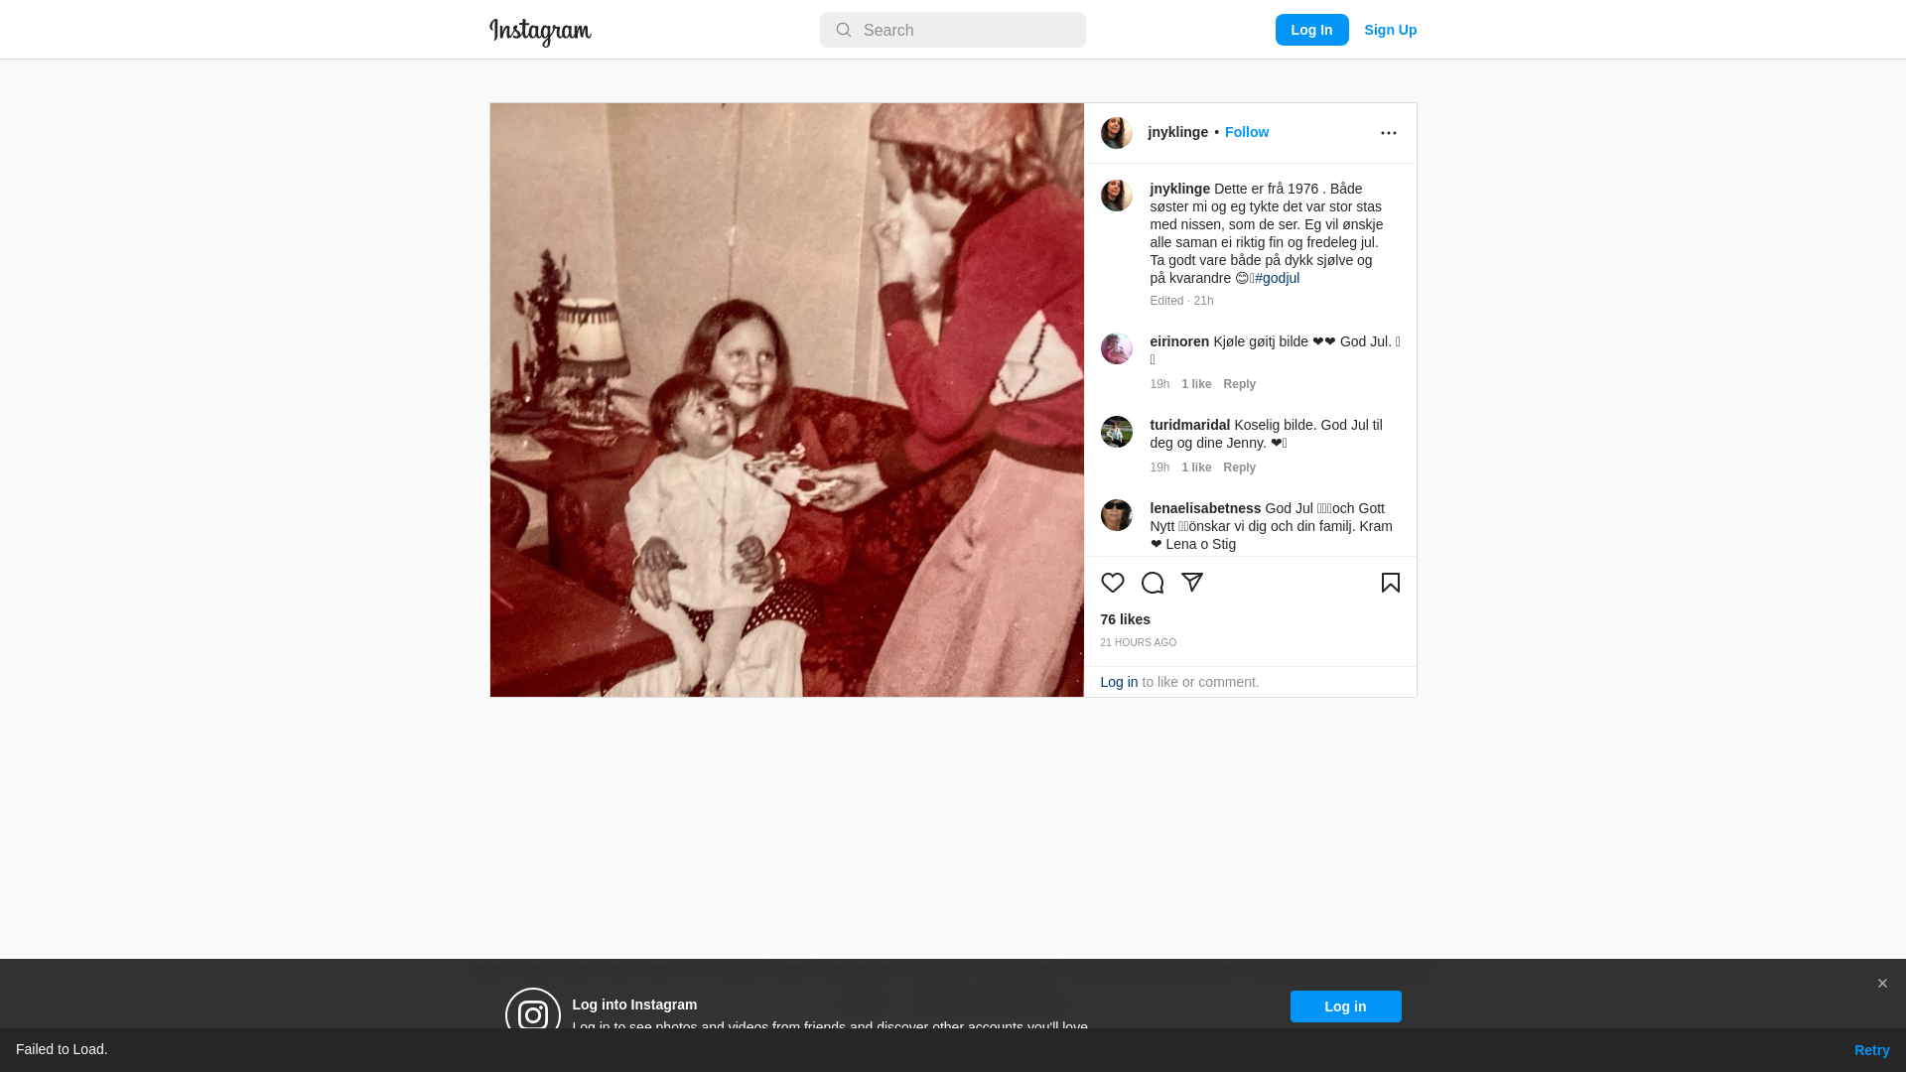Open turidmaridal's avatar
This screenshot has width=1906, height=1072.
coord(1116,432)
